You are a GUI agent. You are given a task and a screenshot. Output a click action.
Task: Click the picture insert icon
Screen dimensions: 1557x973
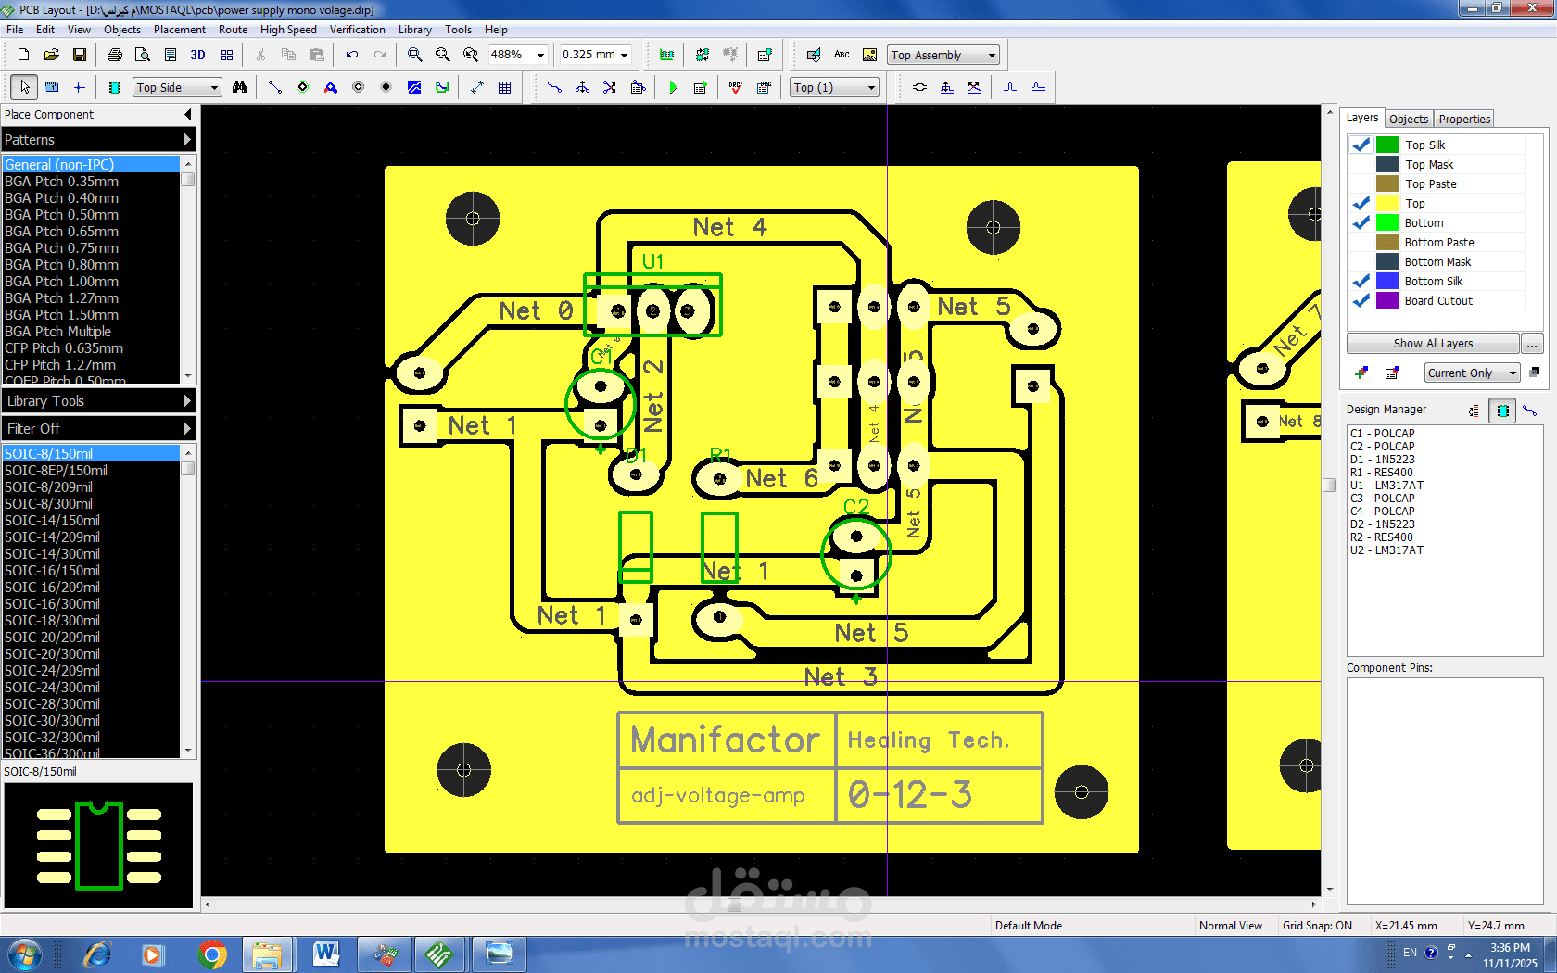click(x=869, y=55)
